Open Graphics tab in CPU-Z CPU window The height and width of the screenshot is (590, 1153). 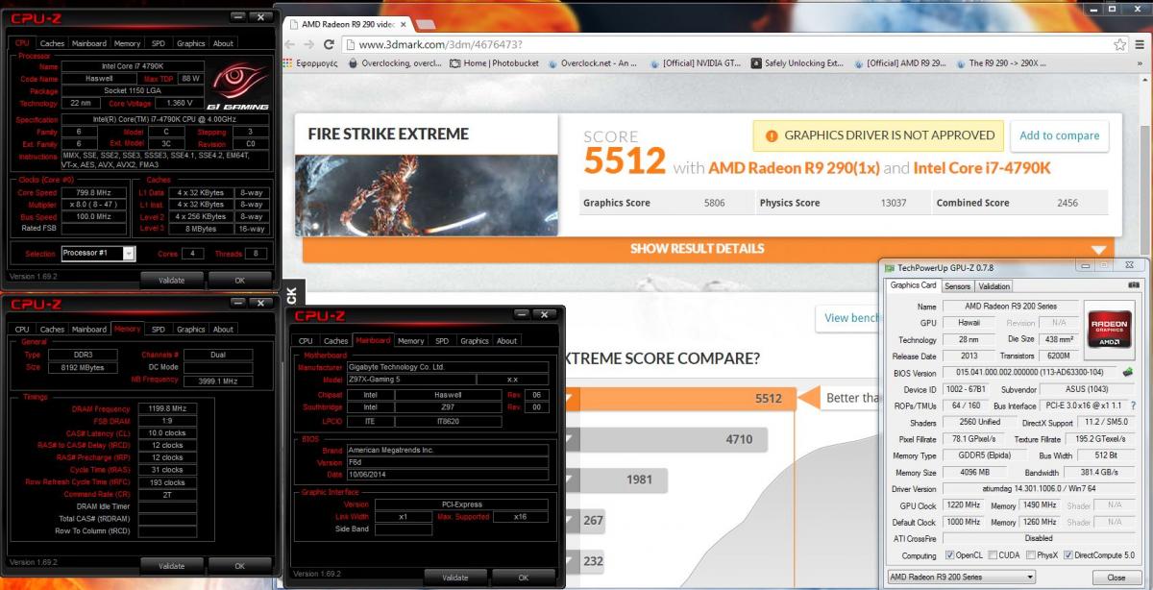click(190, 43)
